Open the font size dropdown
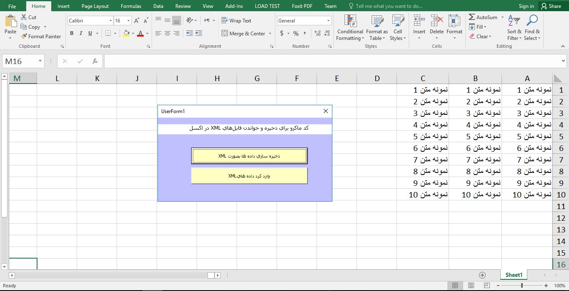The width and height of the screenshot is (569, 291). click(x=128, y=20)
